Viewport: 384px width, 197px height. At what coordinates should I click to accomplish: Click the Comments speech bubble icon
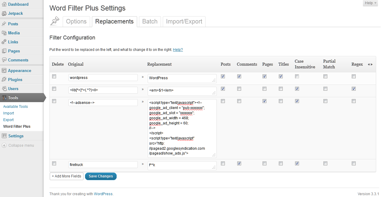4,60
